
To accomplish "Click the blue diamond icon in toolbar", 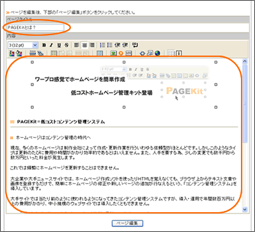I will [143, 53].
